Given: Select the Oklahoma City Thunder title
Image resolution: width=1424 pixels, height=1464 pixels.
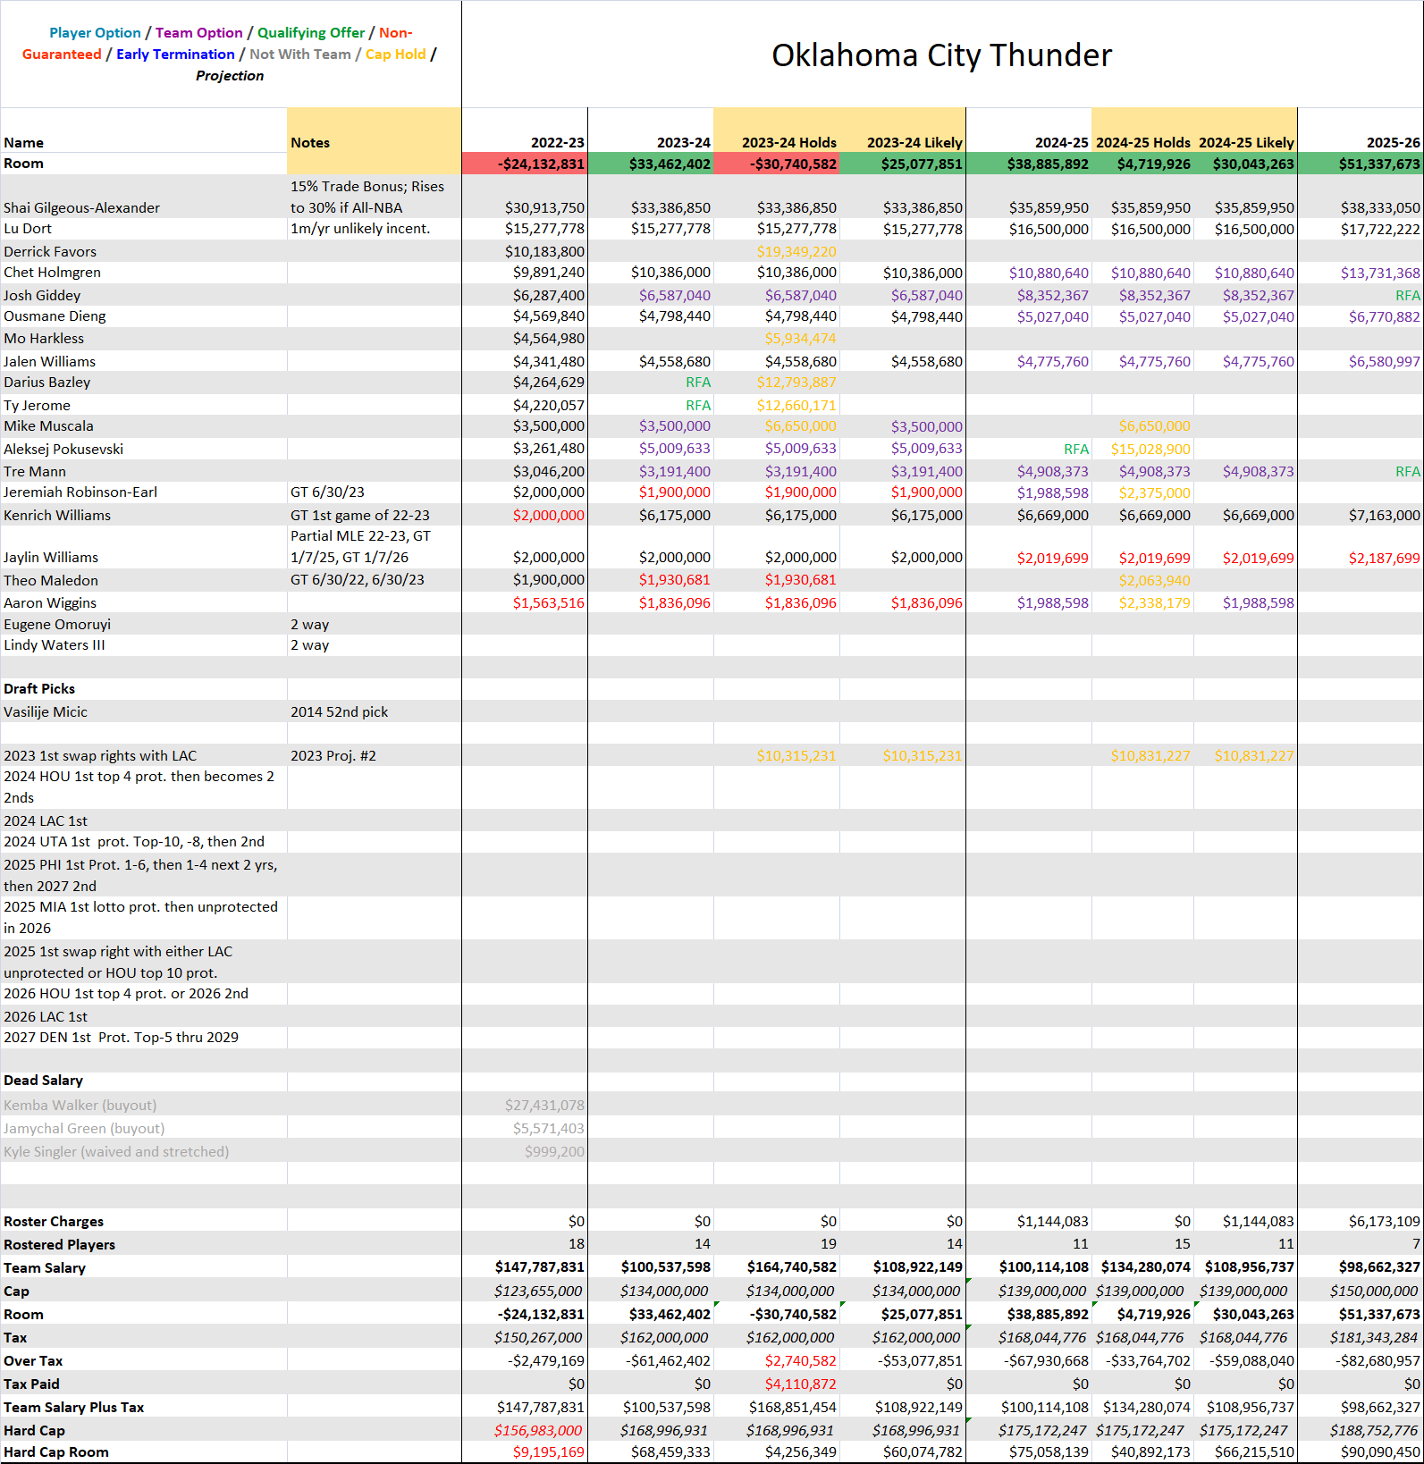Looking at the screenshot, I should 941,55.
